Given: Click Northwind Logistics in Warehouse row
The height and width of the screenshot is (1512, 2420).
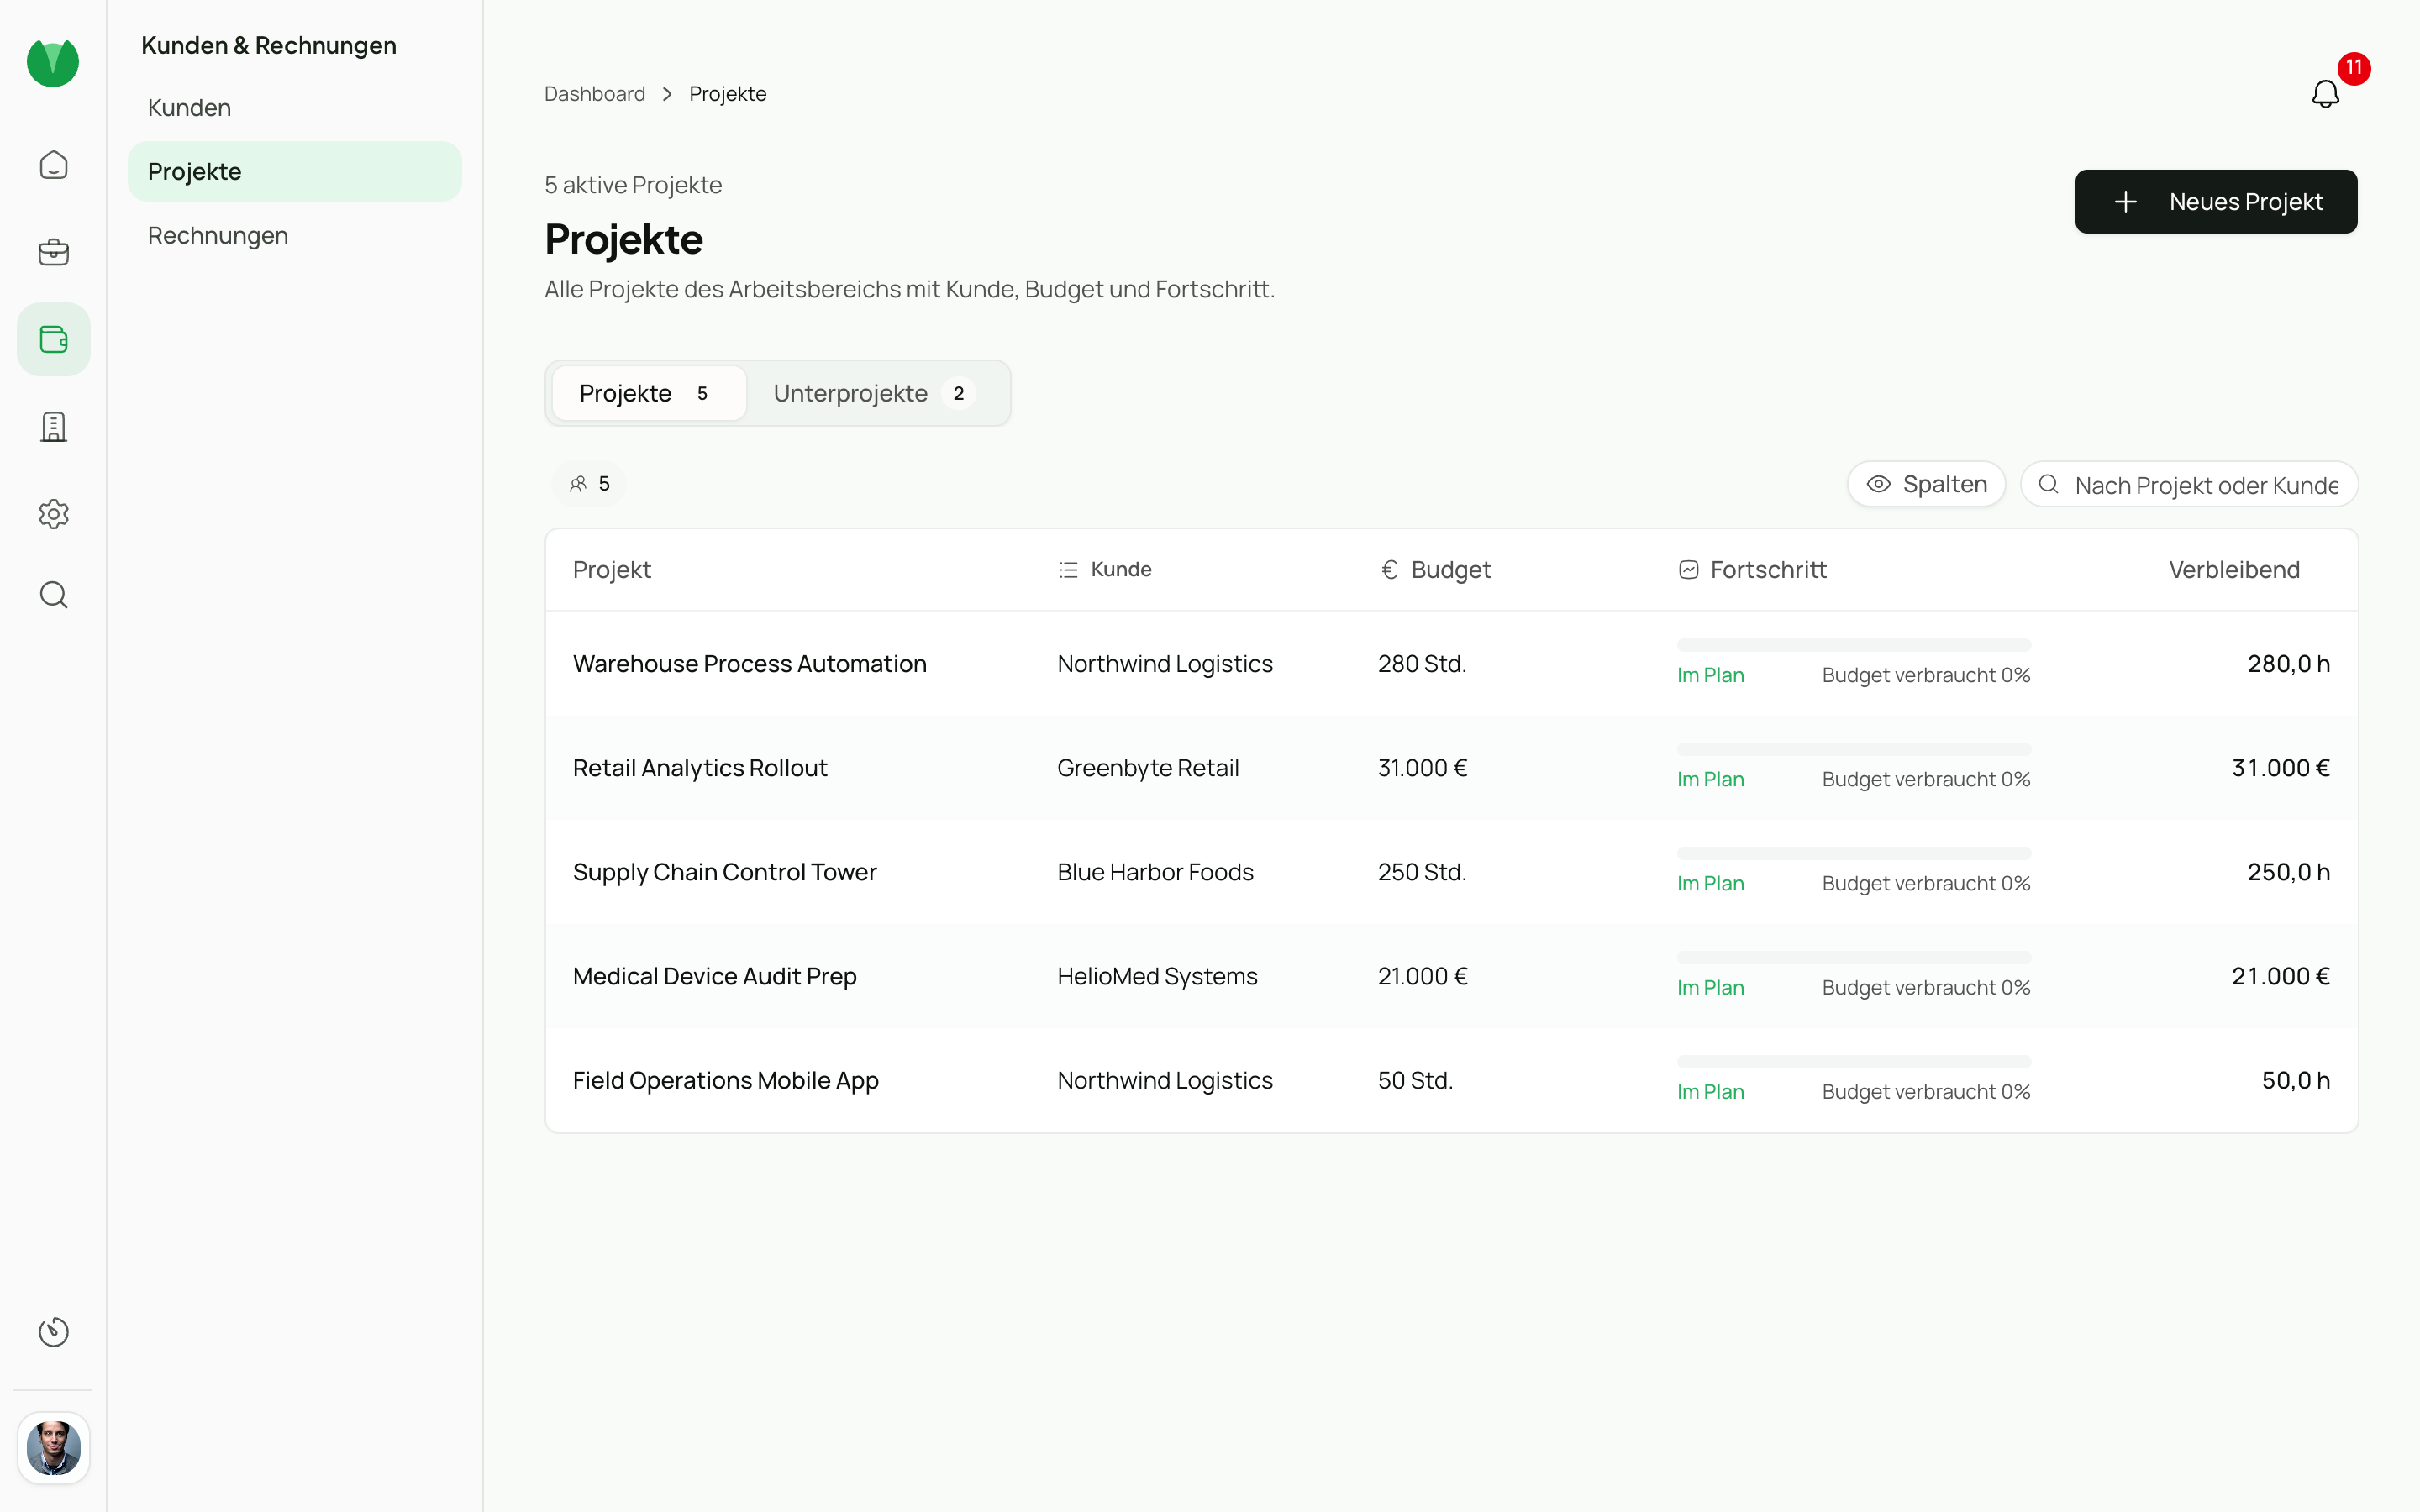Looking at the screenshot, I should click(1165, 664).
